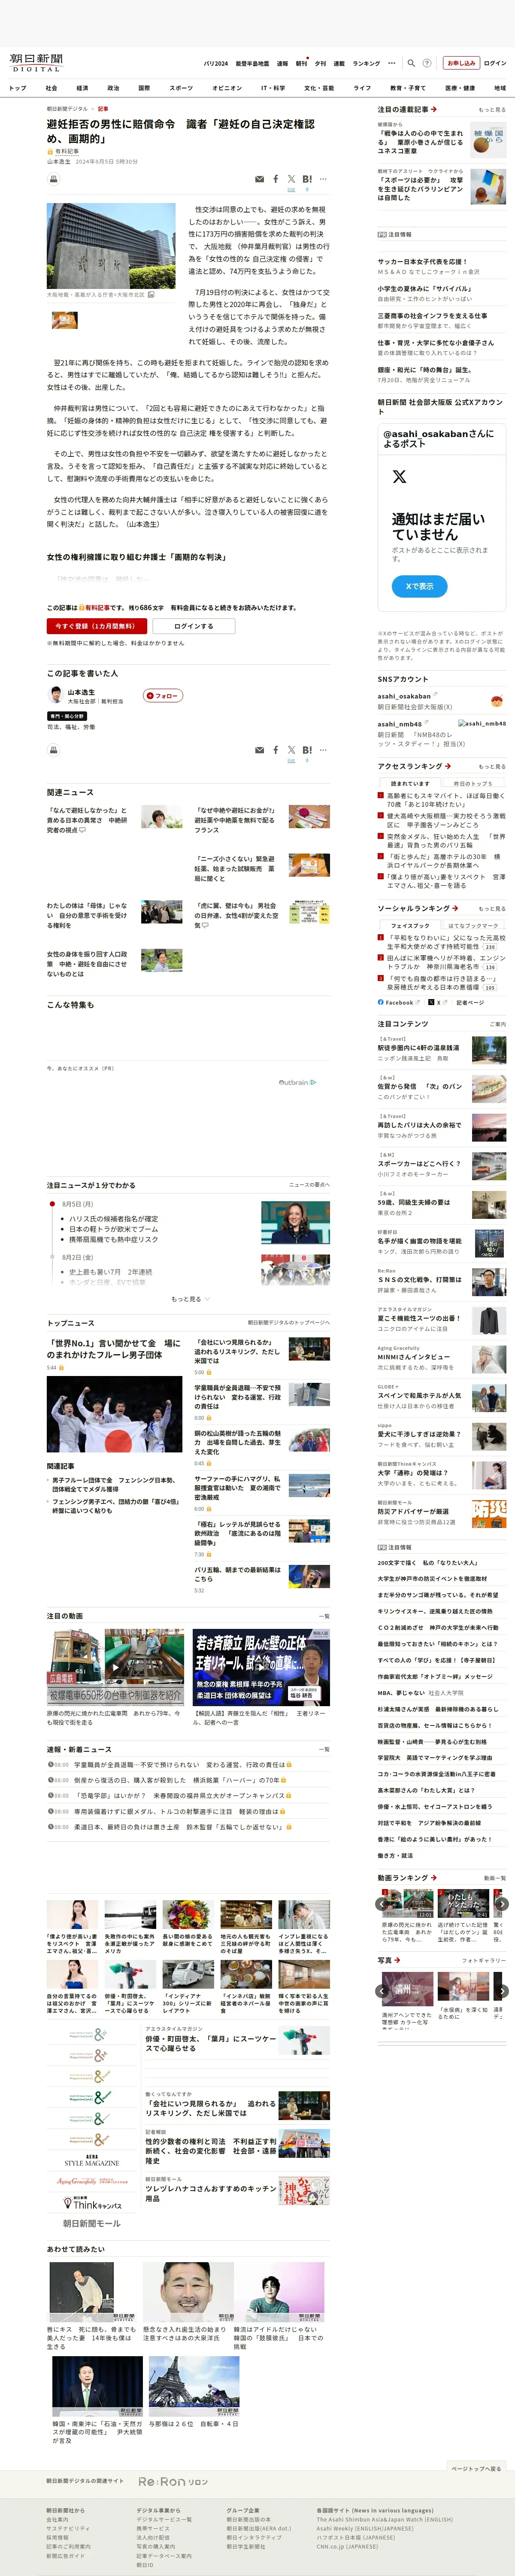Click the X logo in the embedded post widget
This screenshot has height=2576, width=515.
[400, 477]
